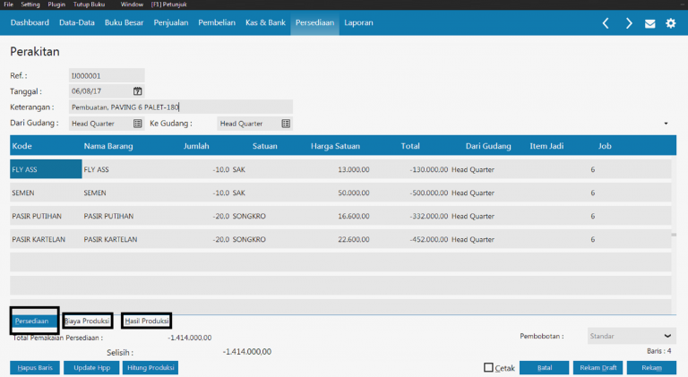Switch to the Hasil Produksi tab
688x377 pixels.
[146, 321]
